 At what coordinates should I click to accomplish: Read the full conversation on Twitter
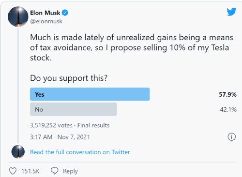(x=80, y=152)
